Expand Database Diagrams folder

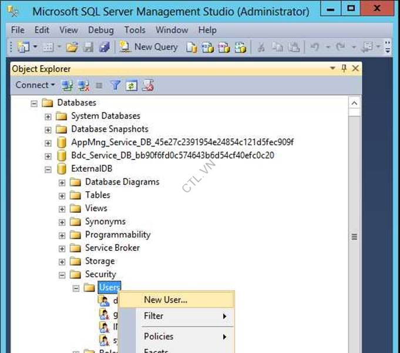pos(62,183)
